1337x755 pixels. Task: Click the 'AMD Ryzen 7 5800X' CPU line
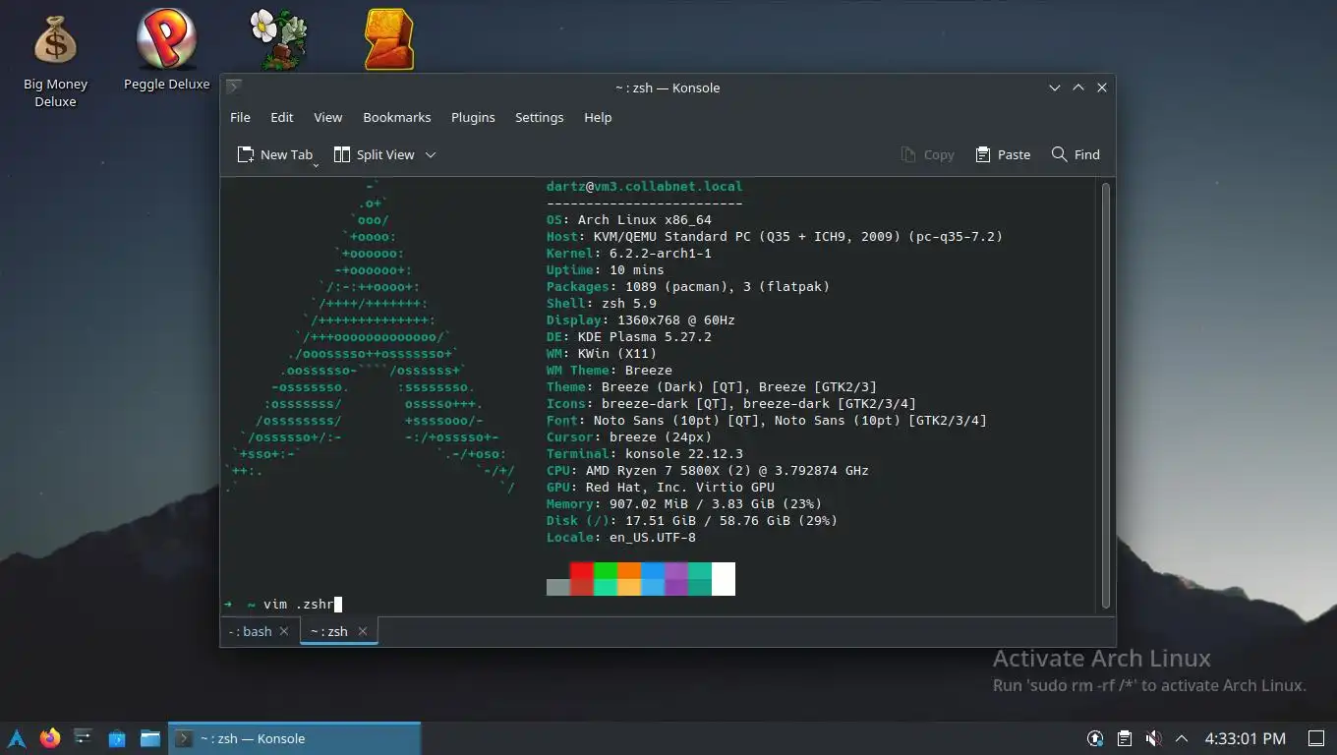tap(708, 471)
